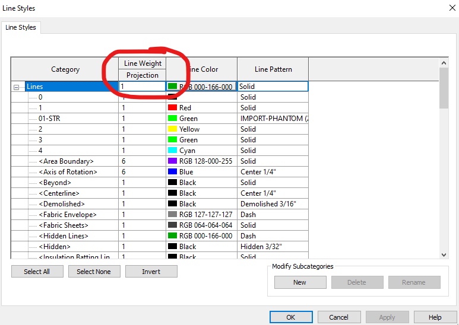This screenshot has height=325, width=459.
Task: Click scrollbar down arrow
Action: 444,255
